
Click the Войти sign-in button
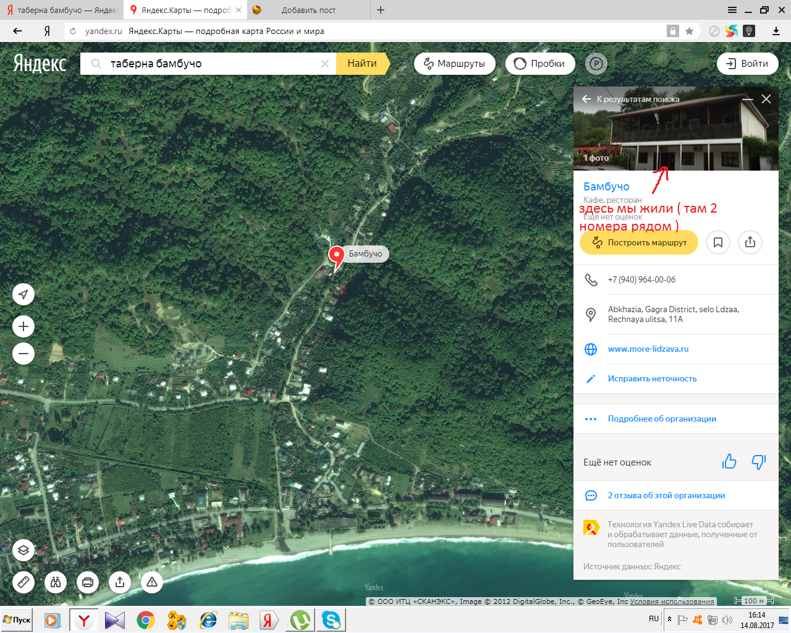coord(747,64)
